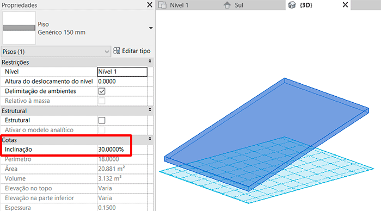Click the Inclinação property label
This screenshot has height=211, width=381.
[x=19, y=150]
